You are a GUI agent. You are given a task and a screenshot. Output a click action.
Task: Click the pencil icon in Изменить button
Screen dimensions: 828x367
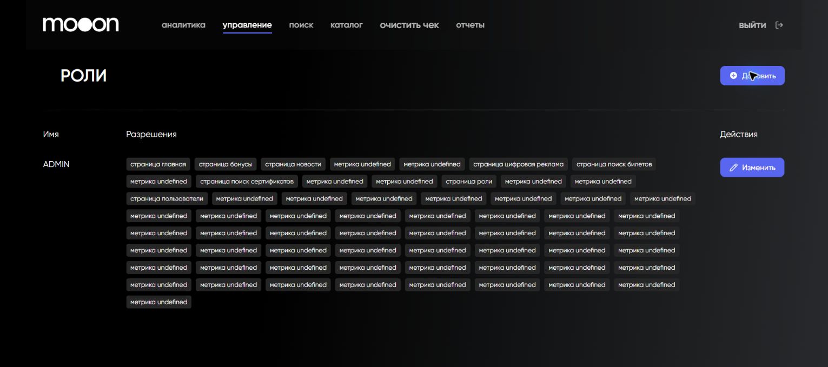(733, 168)
